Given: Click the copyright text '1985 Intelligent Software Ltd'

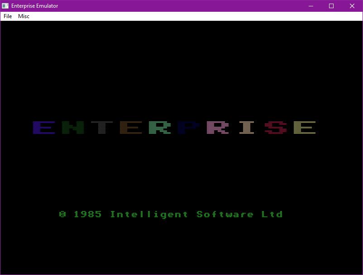Looking at the screenshot, I should pyautogui.click(x=178, y=214).
